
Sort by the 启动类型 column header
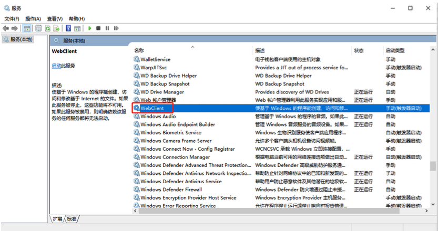point(395,50)
